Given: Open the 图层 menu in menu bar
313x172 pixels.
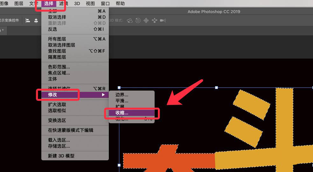Looking at the screenshot, I should 19,3.
